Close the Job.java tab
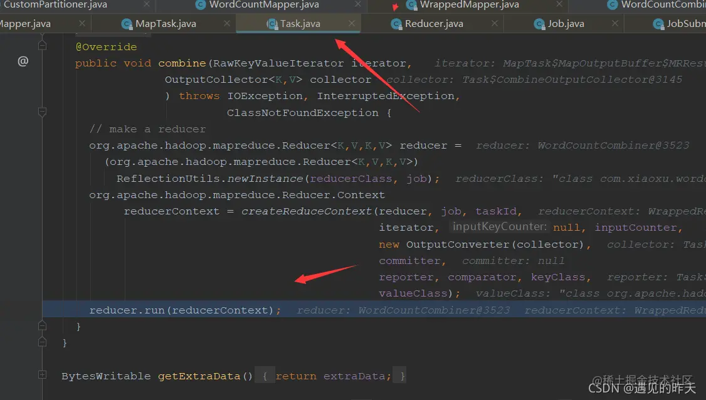 [615, 23]
